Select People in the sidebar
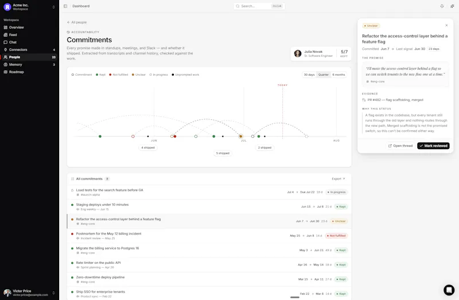This screenshot has width=459, height=300. 29,57
